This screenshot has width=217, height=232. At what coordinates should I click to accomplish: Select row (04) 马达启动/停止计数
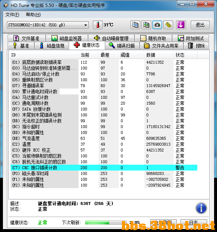click(x=104, y=74)
